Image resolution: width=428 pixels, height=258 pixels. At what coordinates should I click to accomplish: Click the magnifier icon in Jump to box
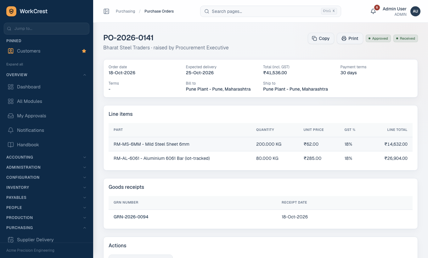click(9, 29)
